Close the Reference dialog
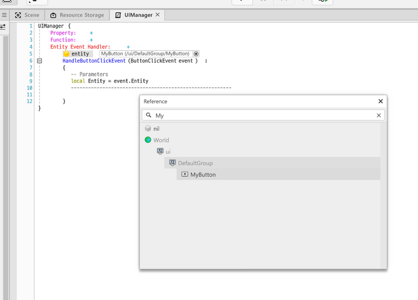The width and height of the screenshot is (418, 300). coord(381,101)
